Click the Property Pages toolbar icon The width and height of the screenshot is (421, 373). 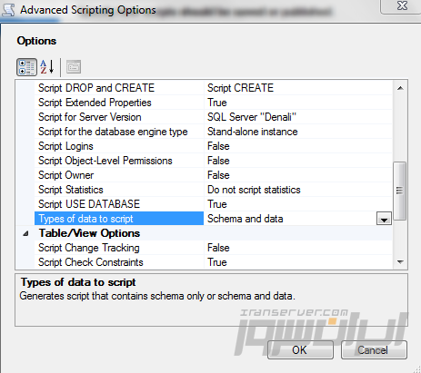74,67
